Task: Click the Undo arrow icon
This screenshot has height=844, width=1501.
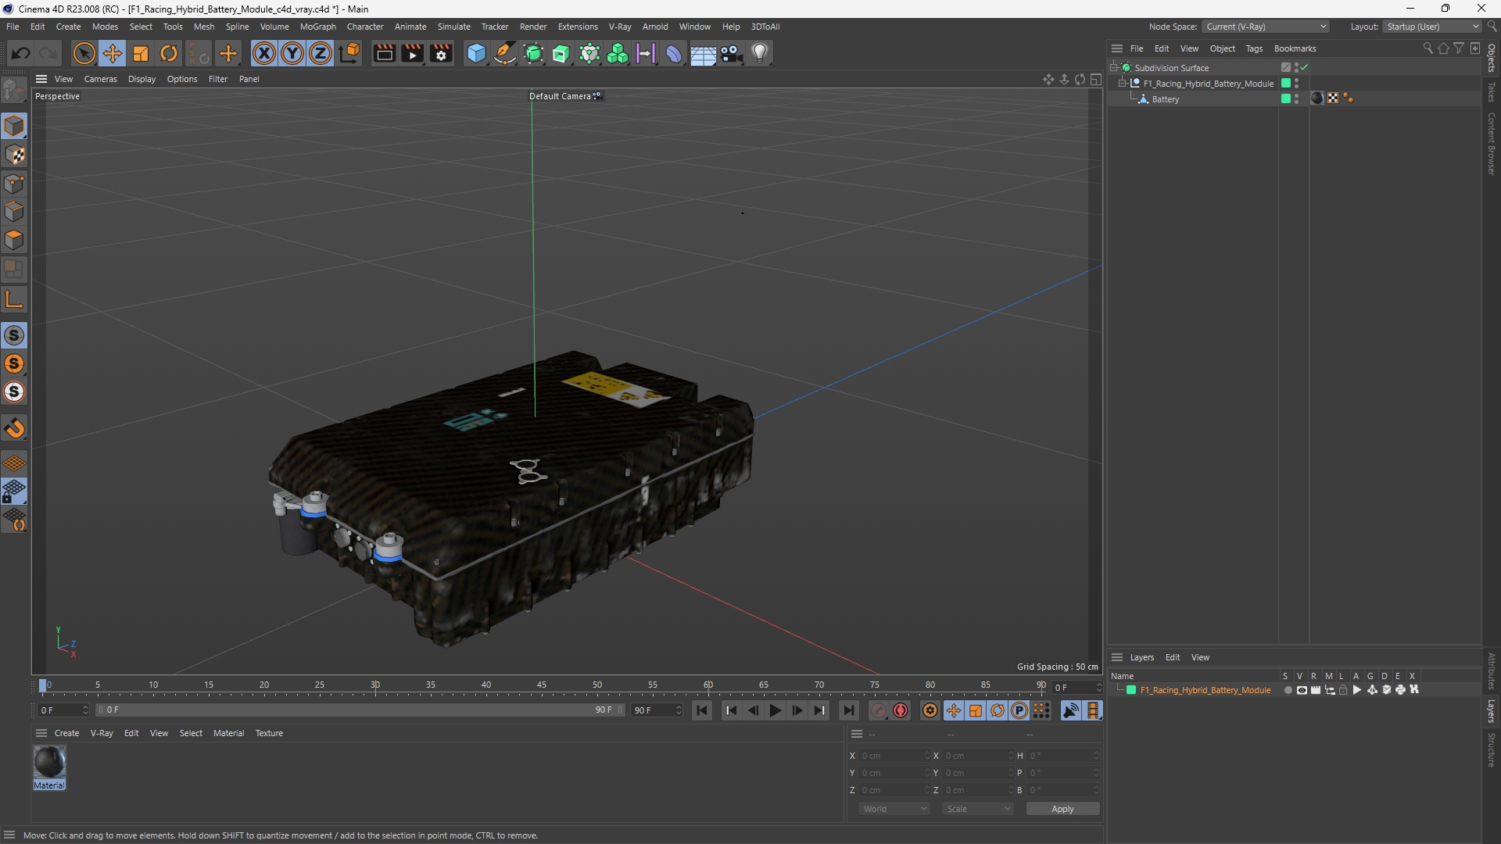Action: pyautogui.click(x=21, y=53)
